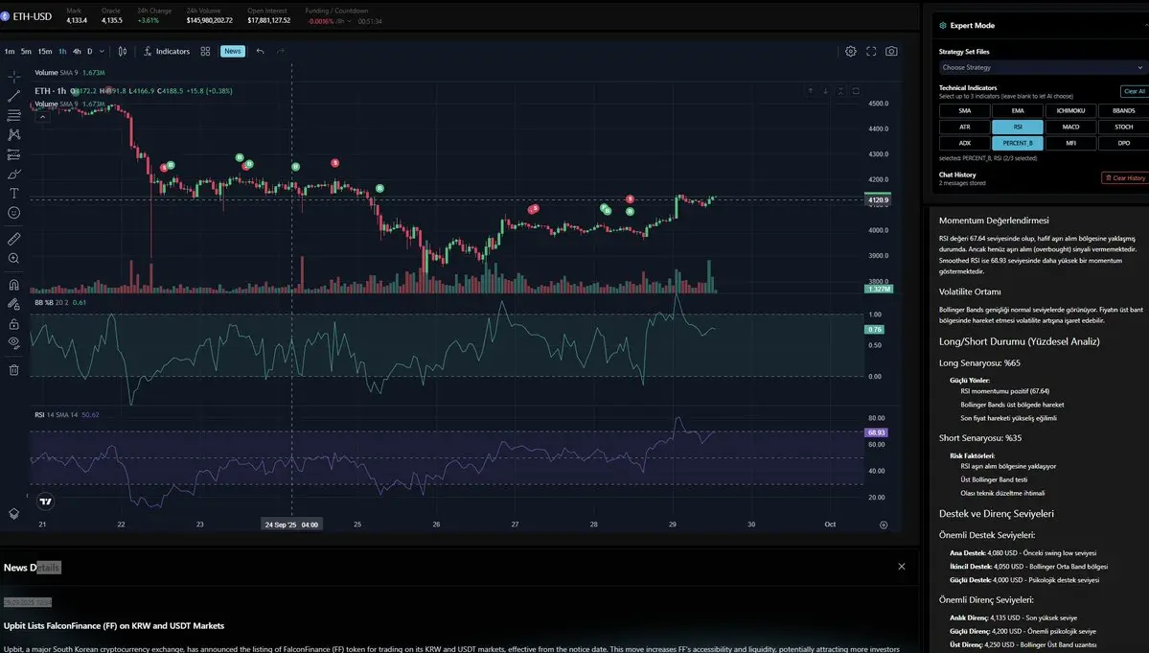Collapse the indicator legend chevron
The width and height of the screenshot is (1149, 653).
click(x=42, y=117)
